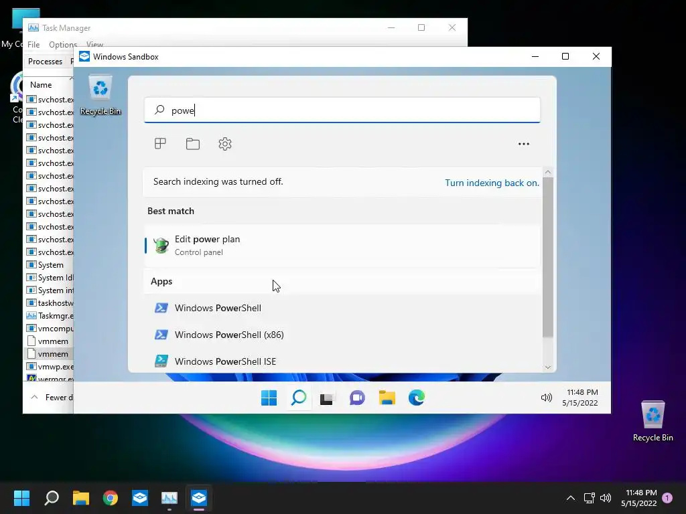686x514 pixels.
Task: Select Recycle Bin on host desktop
Action: tap(653, 422)
